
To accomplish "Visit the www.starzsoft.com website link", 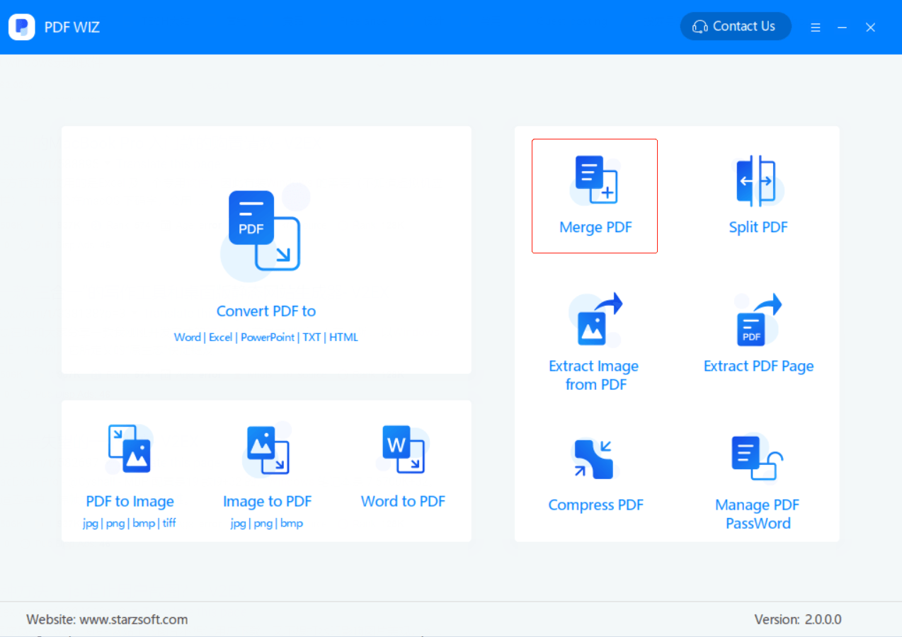I will pos(135,619).
